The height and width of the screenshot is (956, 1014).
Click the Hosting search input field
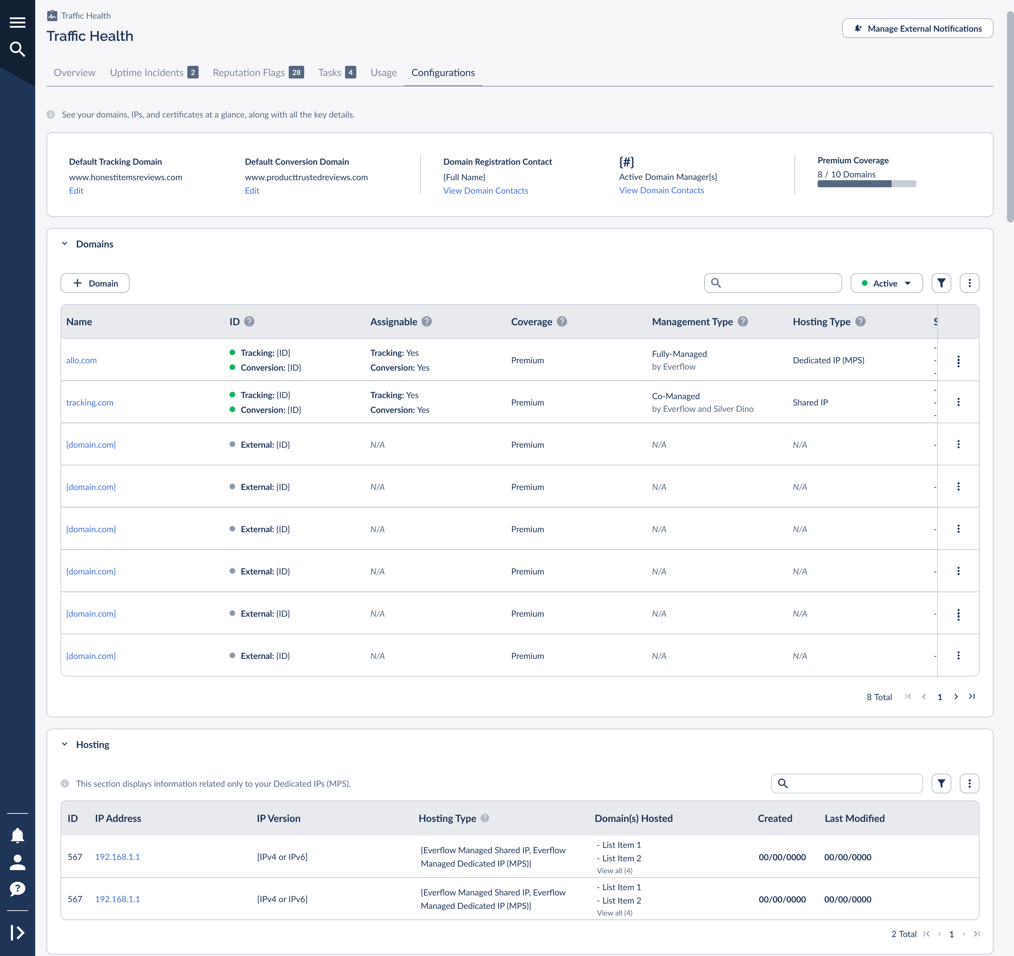tap(847, 783)
